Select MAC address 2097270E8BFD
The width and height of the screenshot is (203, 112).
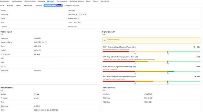[x=74, y=23]
